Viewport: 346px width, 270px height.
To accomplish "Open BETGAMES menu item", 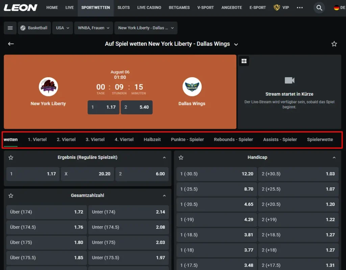I will tap(179, 8).
